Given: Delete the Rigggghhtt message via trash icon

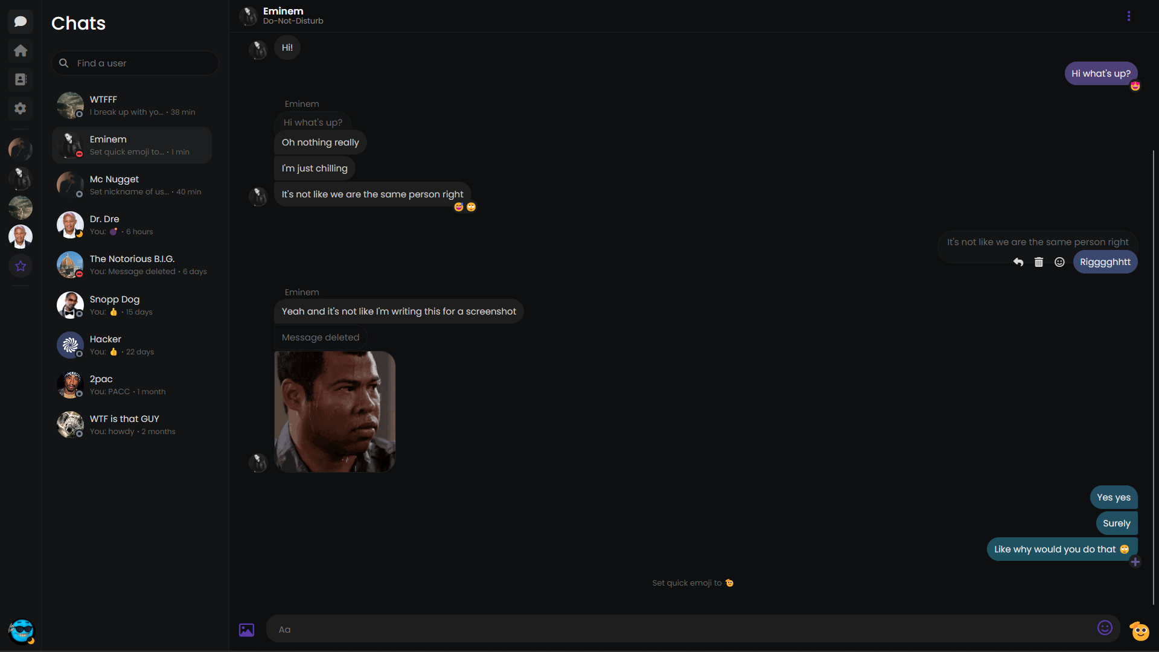Looking at the screenshot, I should click(1039, 262).
